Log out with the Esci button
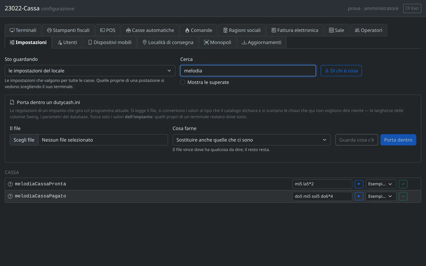Viewport: 426px width, 266px height. point(412,8)
